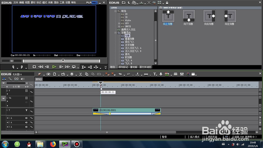
Task: Switch to the 源文件浏览 tab
Action: (x=145, y=67)
